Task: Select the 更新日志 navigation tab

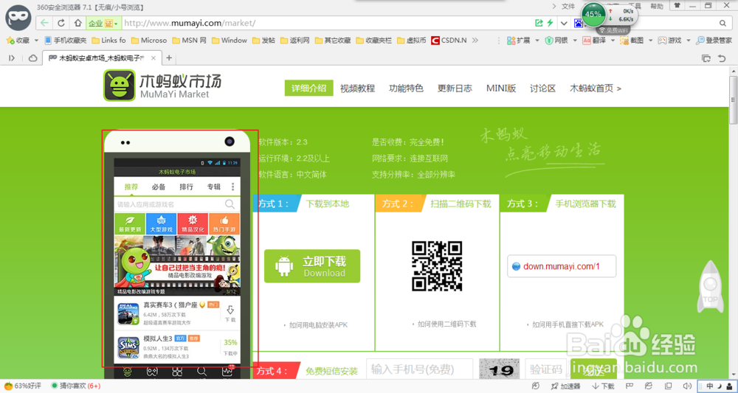Action: (x=455, y=88)
